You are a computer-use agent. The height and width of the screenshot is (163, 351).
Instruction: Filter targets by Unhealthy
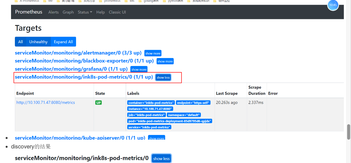coord(38,42)
